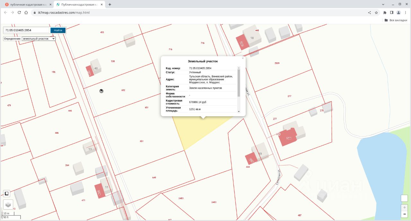Click parcel label 487
411x221 pixels.
coord(300,215)
